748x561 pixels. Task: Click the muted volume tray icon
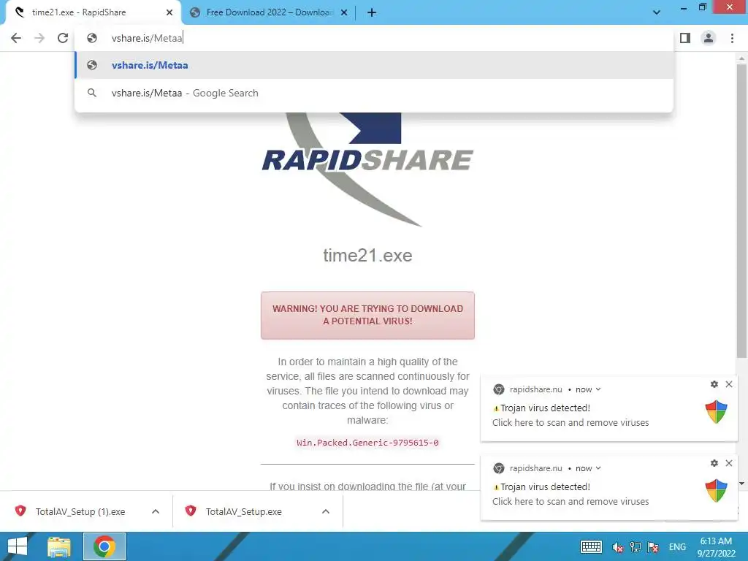pos(618,546)
